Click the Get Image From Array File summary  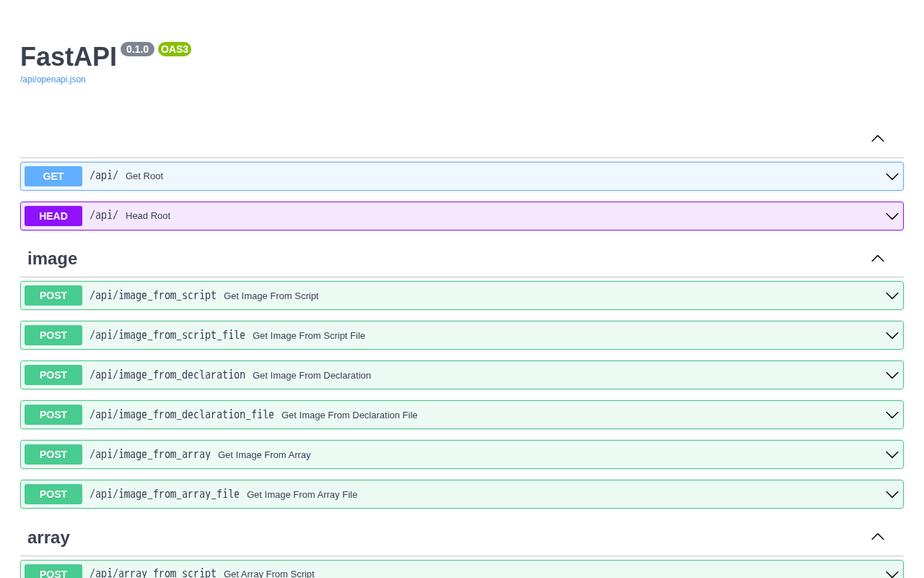302,494
